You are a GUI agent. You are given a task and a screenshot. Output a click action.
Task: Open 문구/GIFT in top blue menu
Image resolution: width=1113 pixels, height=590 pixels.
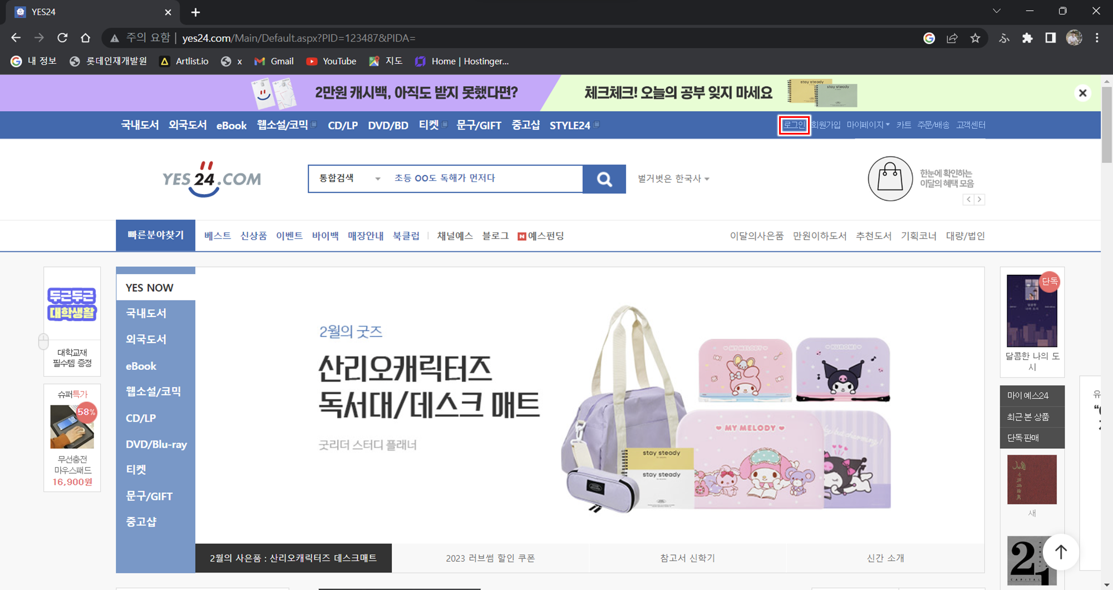coord(479,125)
